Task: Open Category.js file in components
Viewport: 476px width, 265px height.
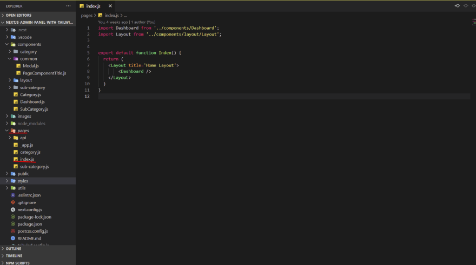Action: click(x=30, y=94)
